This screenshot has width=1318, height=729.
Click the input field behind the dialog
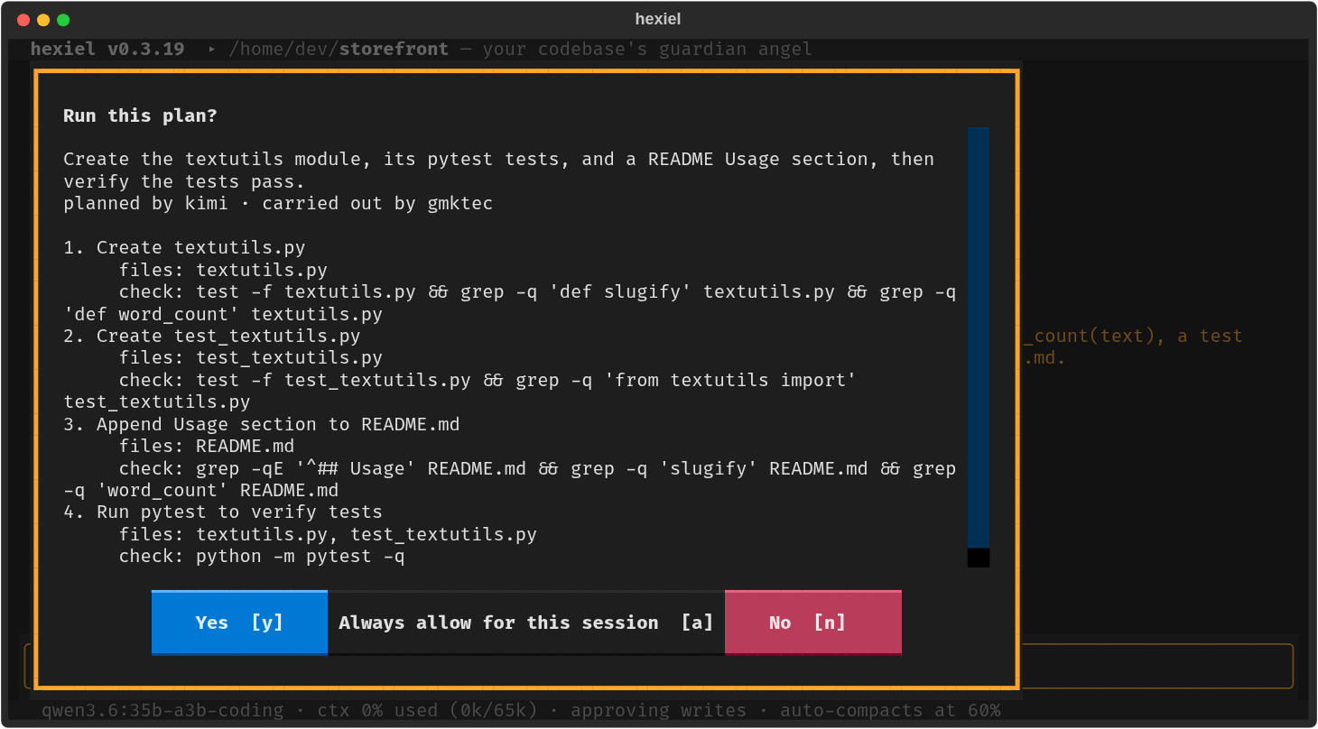coord(659,666)
